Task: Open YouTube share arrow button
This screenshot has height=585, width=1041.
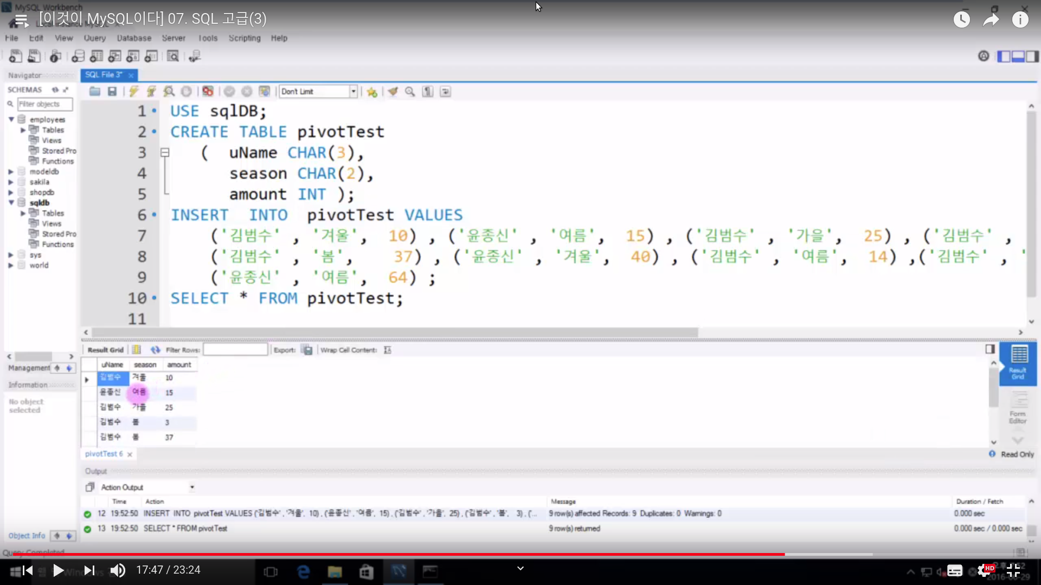Action: point(991,20)
